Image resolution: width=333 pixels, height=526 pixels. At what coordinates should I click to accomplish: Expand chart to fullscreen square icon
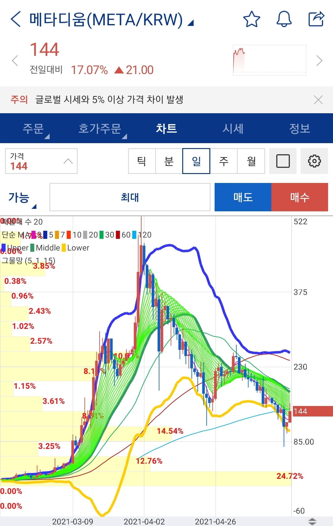pyautogui.click(x=283, y=161)
